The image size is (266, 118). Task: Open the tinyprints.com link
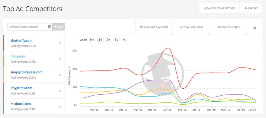pyautogui.click(x=21, y=88)
